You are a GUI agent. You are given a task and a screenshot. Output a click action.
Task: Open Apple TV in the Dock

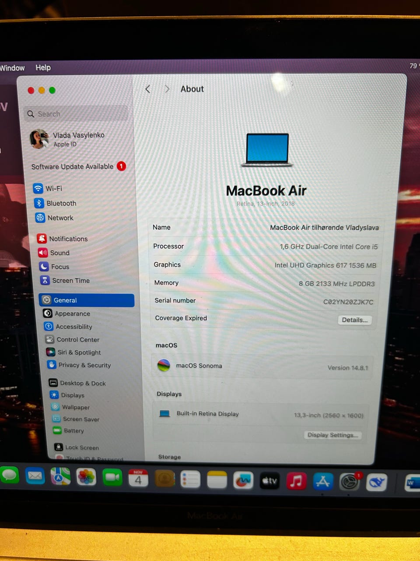(x=269, y=481)
